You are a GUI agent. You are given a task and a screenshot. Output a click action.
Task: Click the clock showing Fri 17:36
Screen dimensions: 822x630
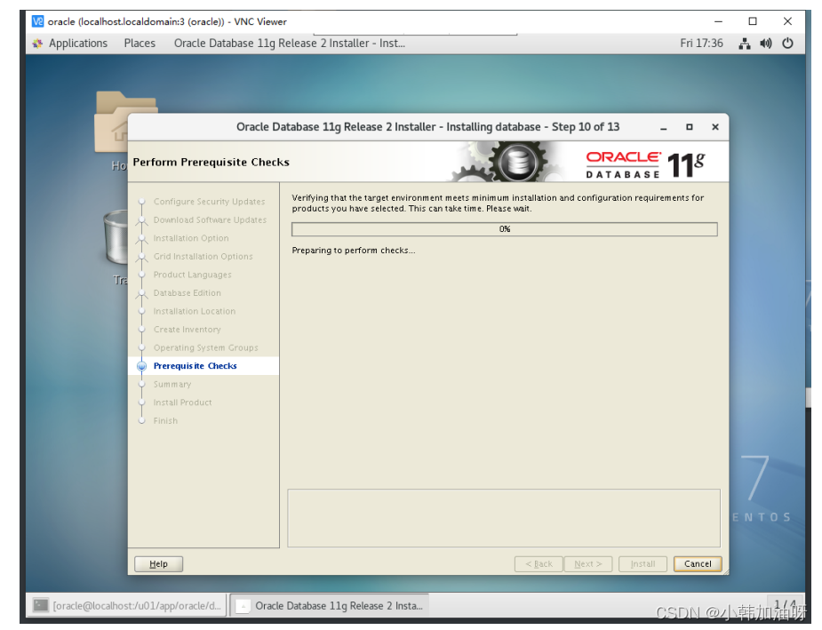coord(701,44)
